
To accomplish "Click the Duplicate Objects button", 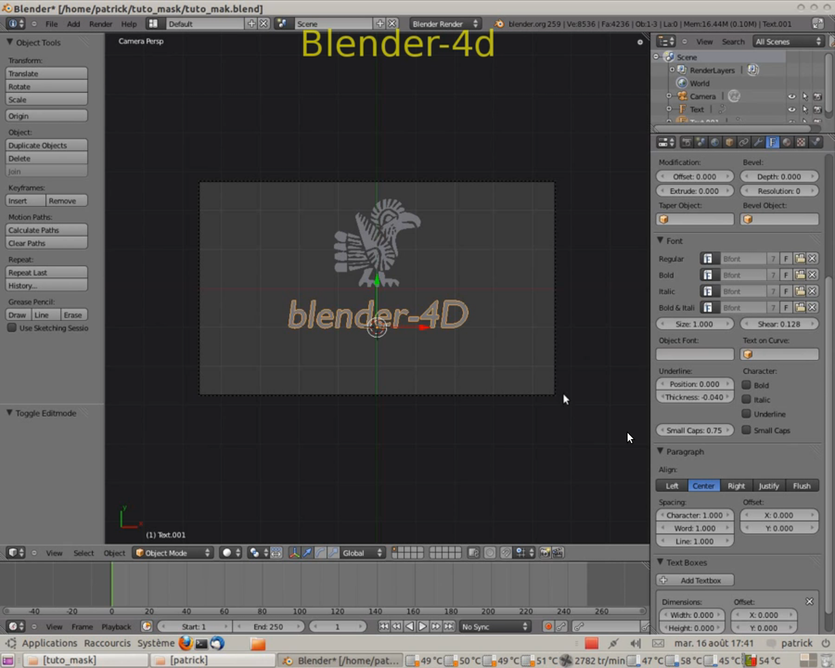I will tap(46, 145).
